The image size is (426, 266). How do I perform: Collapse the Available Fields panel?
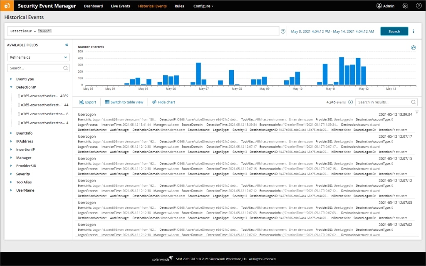tap(67, 45)
